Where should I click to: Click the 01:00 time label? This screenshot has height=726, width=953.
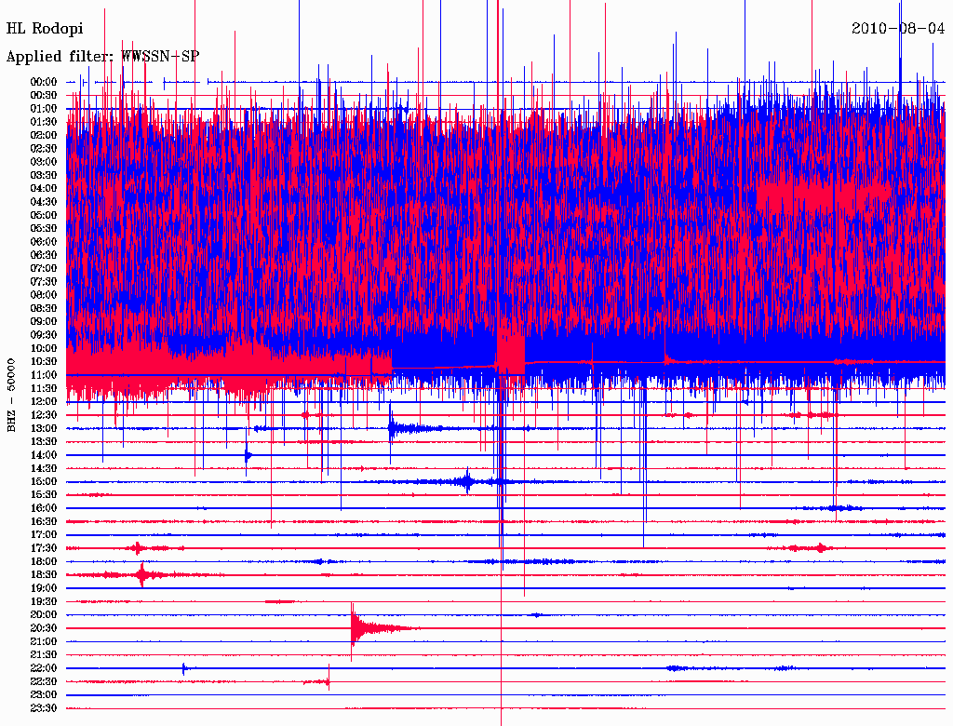44,109
